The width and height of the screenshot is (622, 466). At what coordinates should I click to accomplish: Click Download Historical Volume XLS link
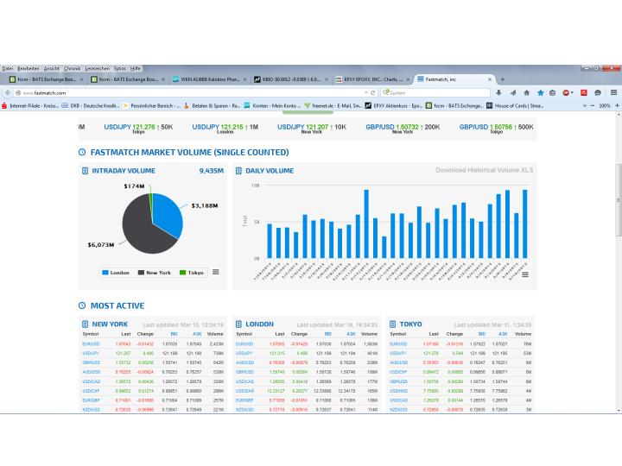(484, 171)
